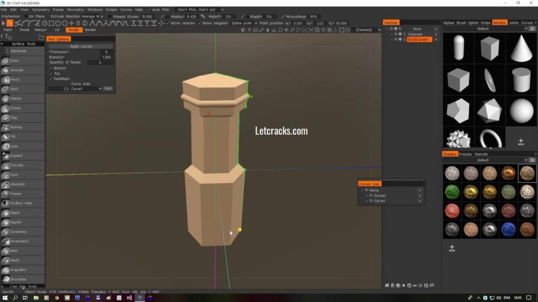Select the Pinch tool
Viewport: 538px width, 302px height.
click(x=23, y=80)
